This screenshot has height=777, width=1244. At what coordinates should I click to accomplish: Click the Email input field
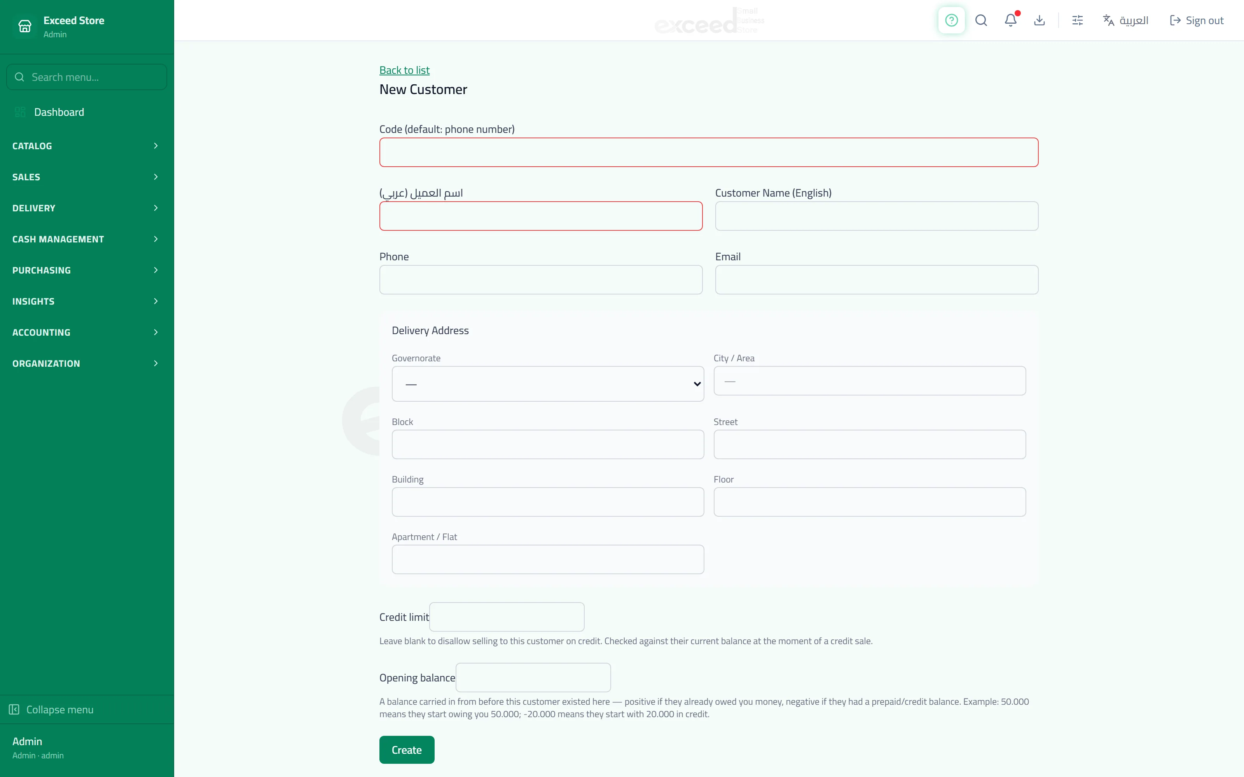pyautogui.click(x=877, y=280)
